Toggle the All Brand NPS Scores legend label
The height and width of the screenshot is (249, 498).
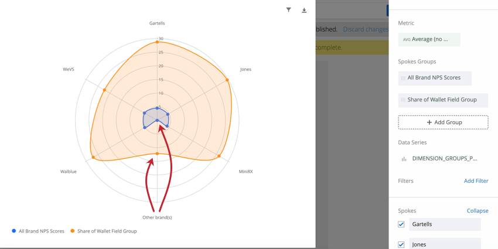(42, 231)
